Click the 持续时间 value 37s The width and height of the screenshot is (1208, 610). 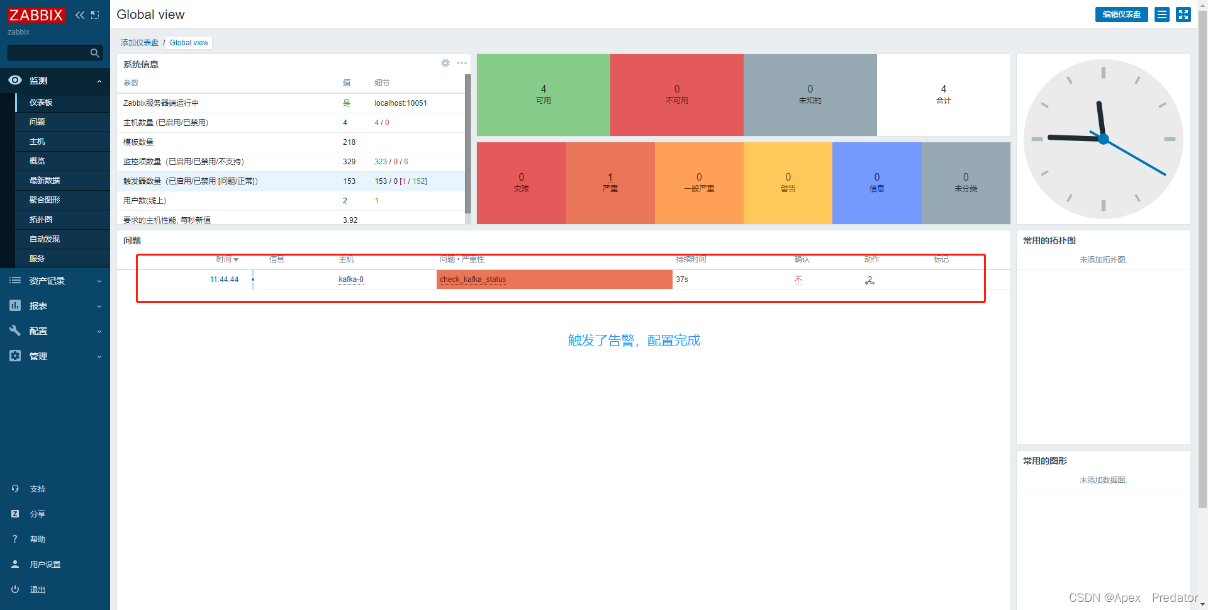pos(682,280)
